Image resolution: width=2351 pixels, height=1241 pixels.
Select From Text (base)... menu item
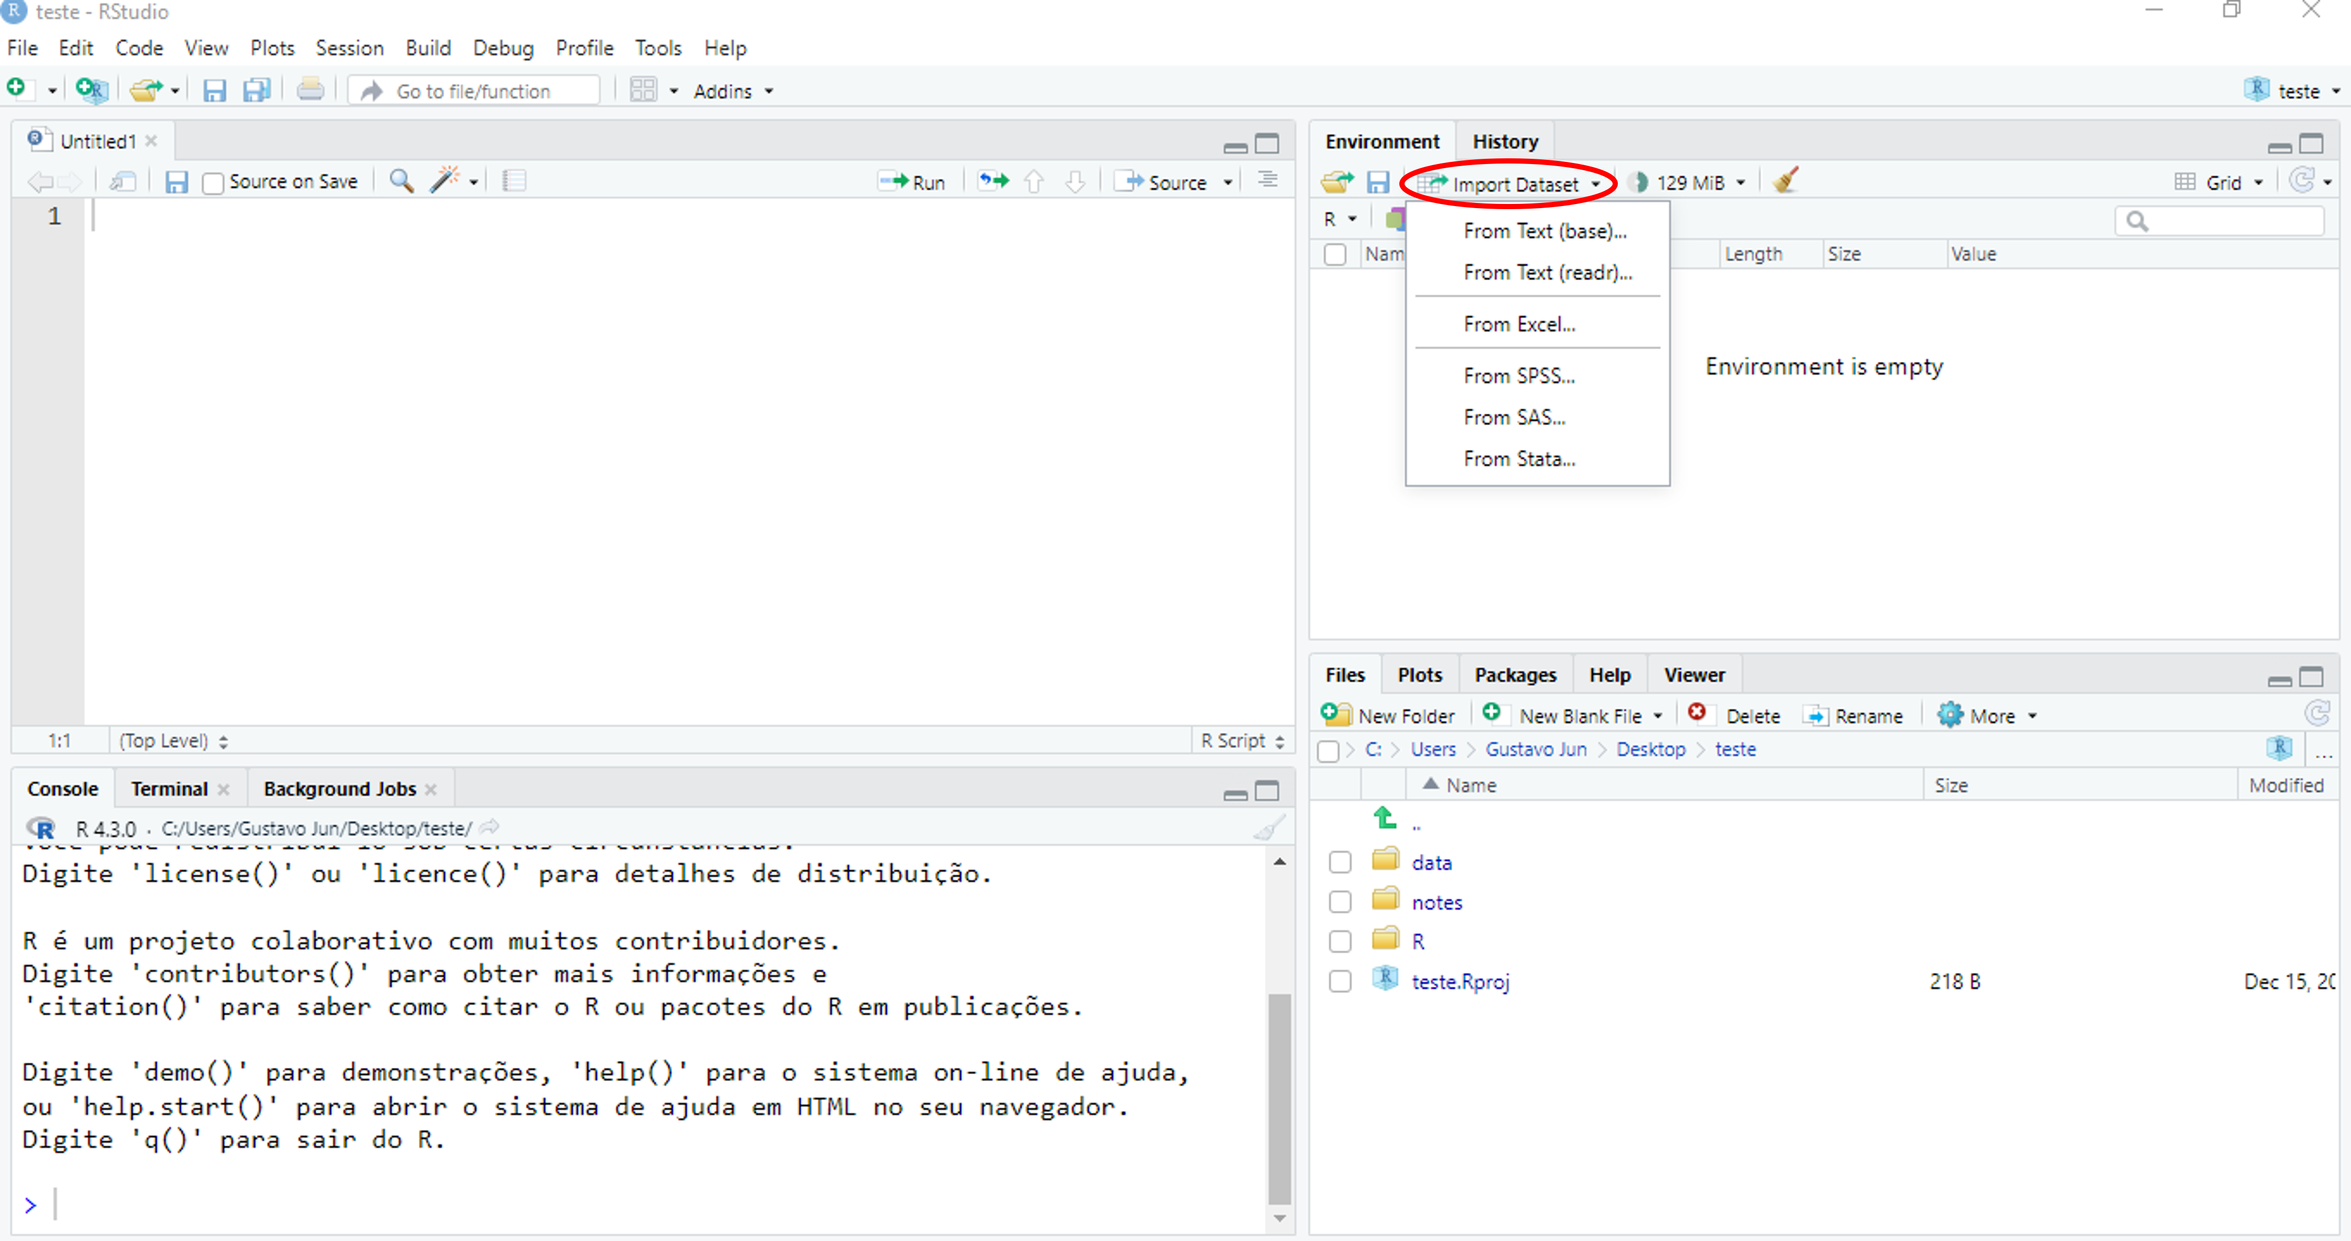(1545, 231)
